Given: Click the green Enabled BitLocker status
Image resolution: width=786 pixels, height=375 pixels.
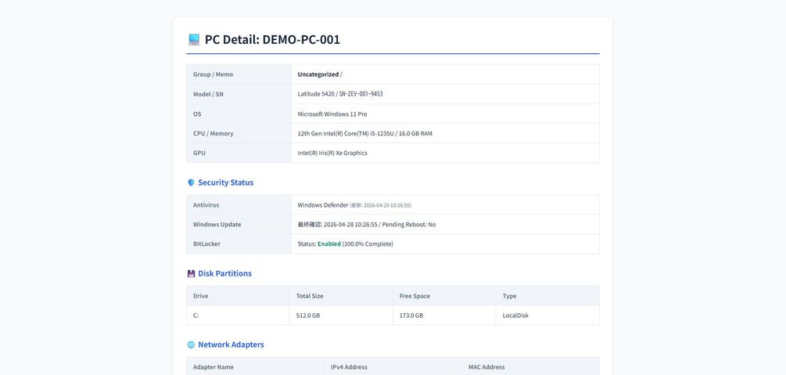Looking at the screenshot, I should tap(328, 244).
